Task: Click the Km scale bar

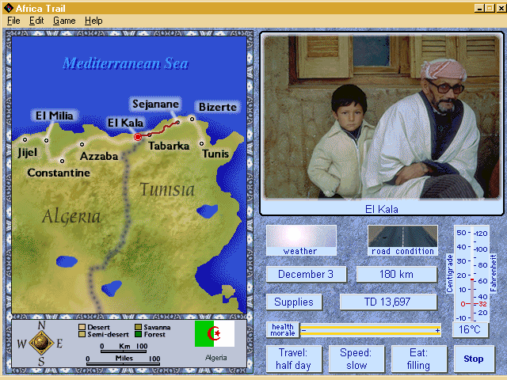Action: (x=124, y=350)
